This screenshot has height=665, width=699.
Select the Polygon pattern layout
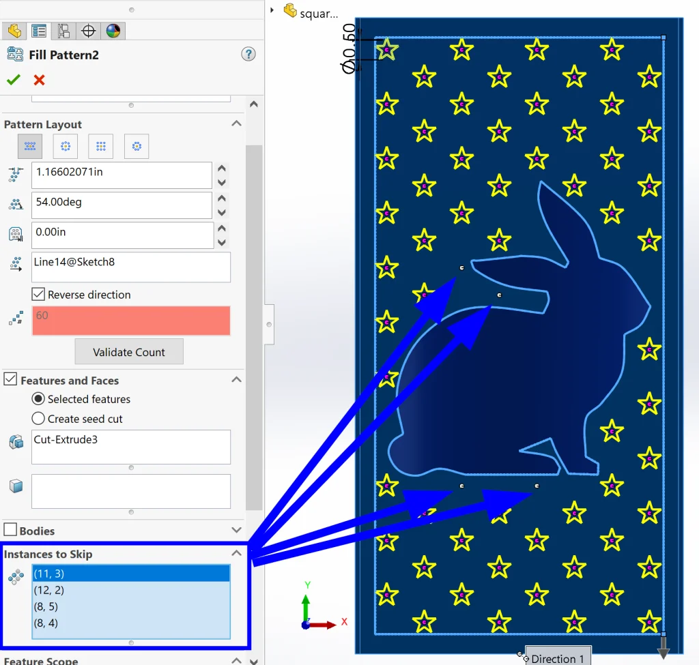coord(137,146)
